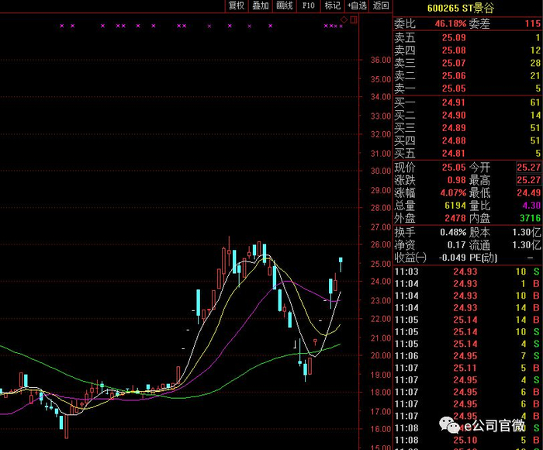Select the 买五 24.81 bid row

pos(468,153)
